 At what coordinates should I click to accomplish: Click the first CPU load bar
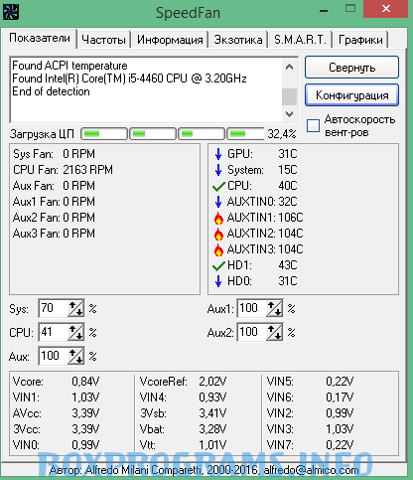pyautogui.click(x=104, y=134)
